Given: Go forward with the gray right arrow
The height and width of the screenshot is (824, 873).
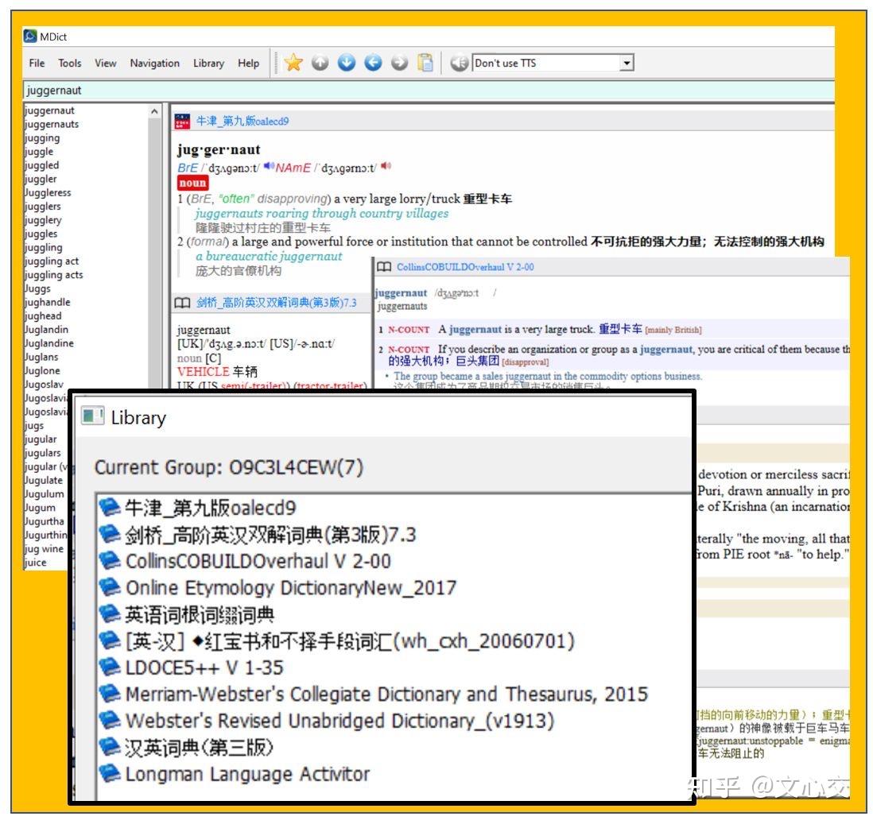Looking at the screenshot, I should pos(399,63).
